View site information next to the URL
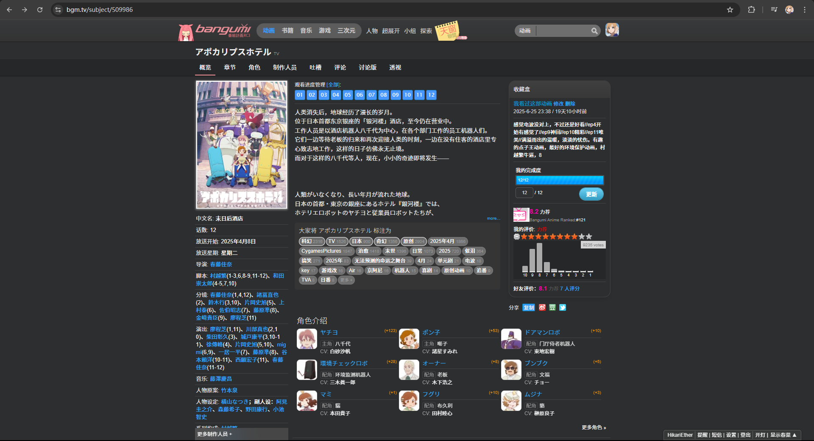The width and height of the screenshot is (814, 441). (x=59, y=9)
